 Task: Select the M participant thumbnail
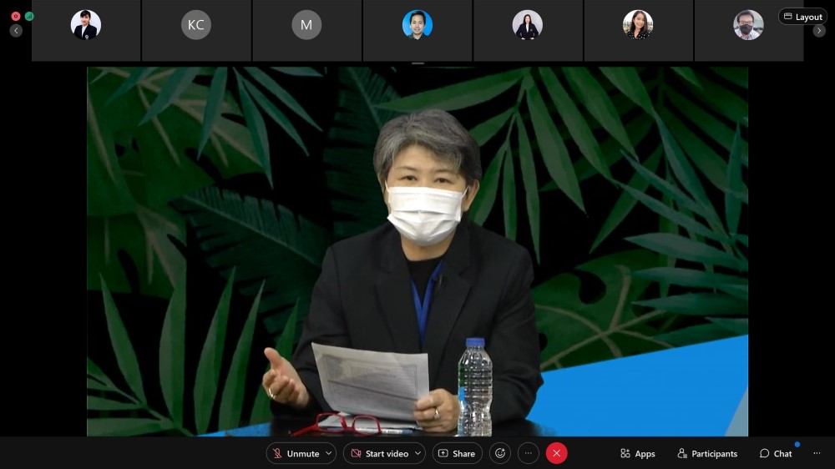pos(306,25)
